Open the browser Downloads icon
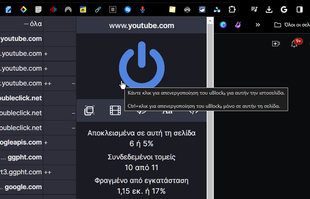The height and width of the screenshot is (199, 310). tap(269, 9)
